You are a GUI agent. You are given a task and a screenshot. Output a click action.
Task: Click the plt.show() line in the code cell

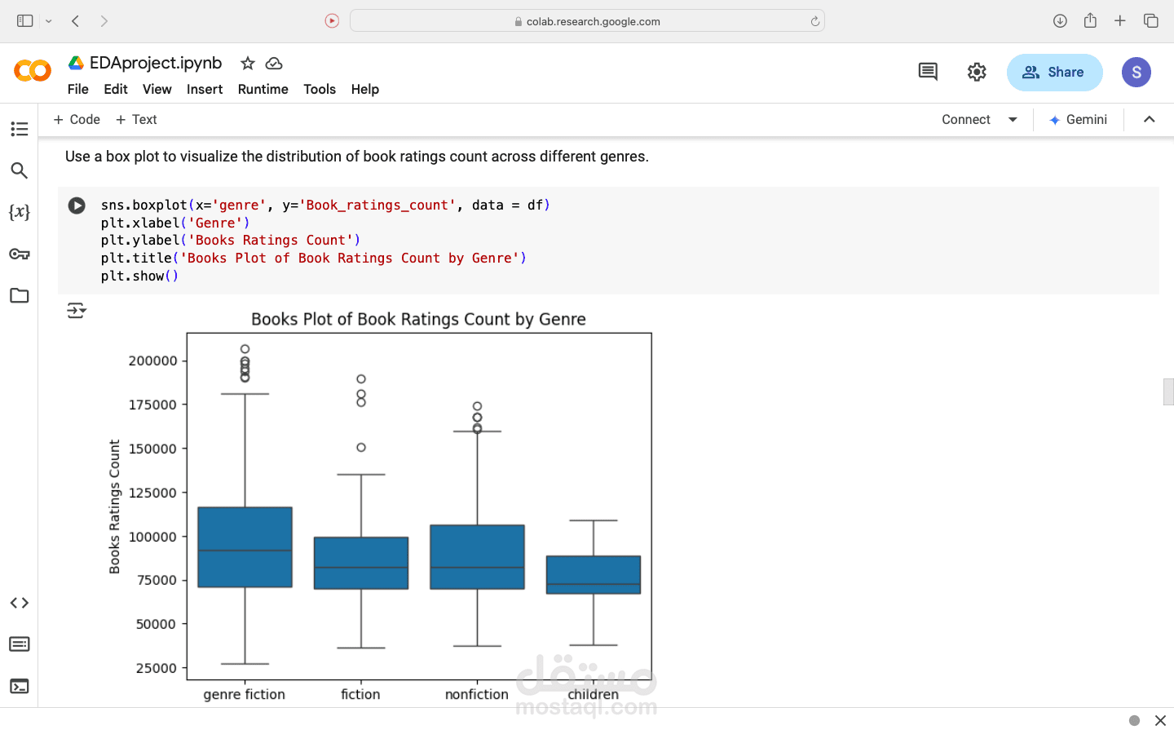tap(139, 276)
